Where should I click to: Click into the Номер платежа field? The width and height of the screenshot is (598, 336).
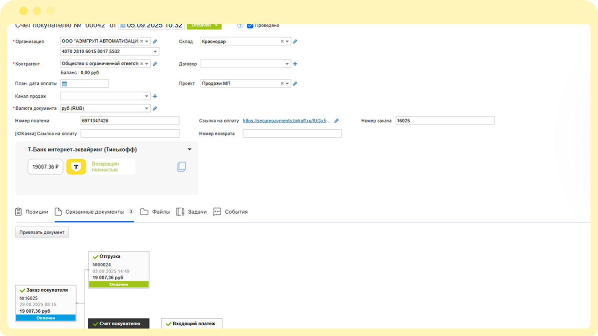pyautogui.click(x=130, y=120)
